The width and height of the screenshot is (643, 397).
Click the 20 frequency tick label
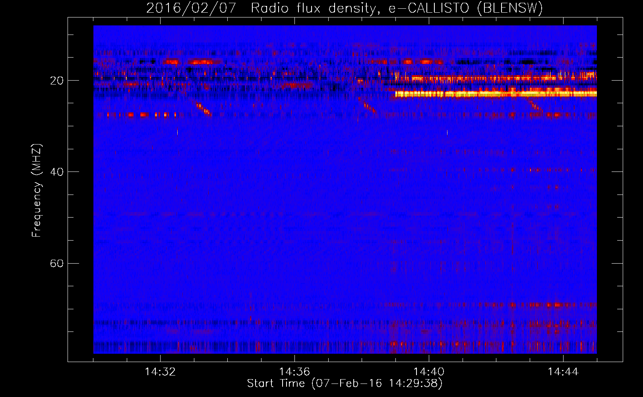pos(57,81)
